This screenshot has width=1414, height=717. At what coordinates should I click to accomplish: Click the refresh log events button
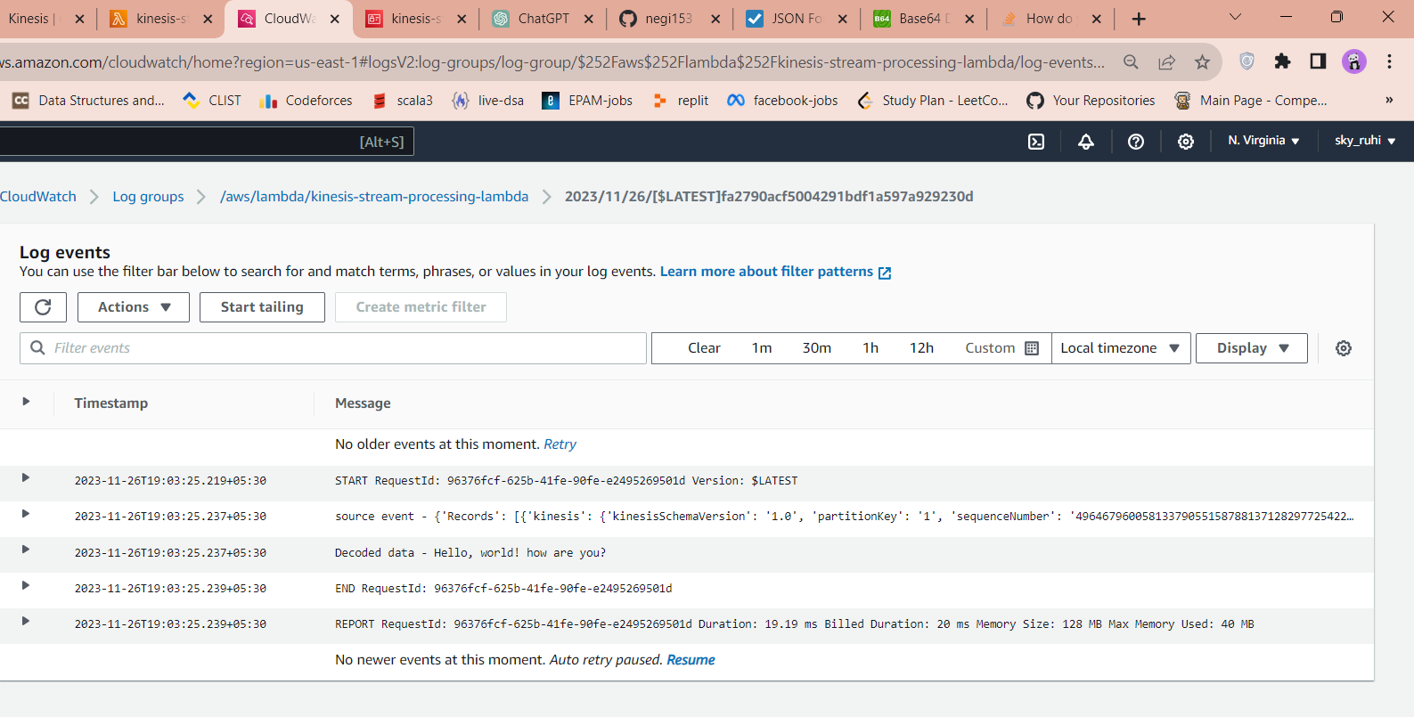(43, 307)
